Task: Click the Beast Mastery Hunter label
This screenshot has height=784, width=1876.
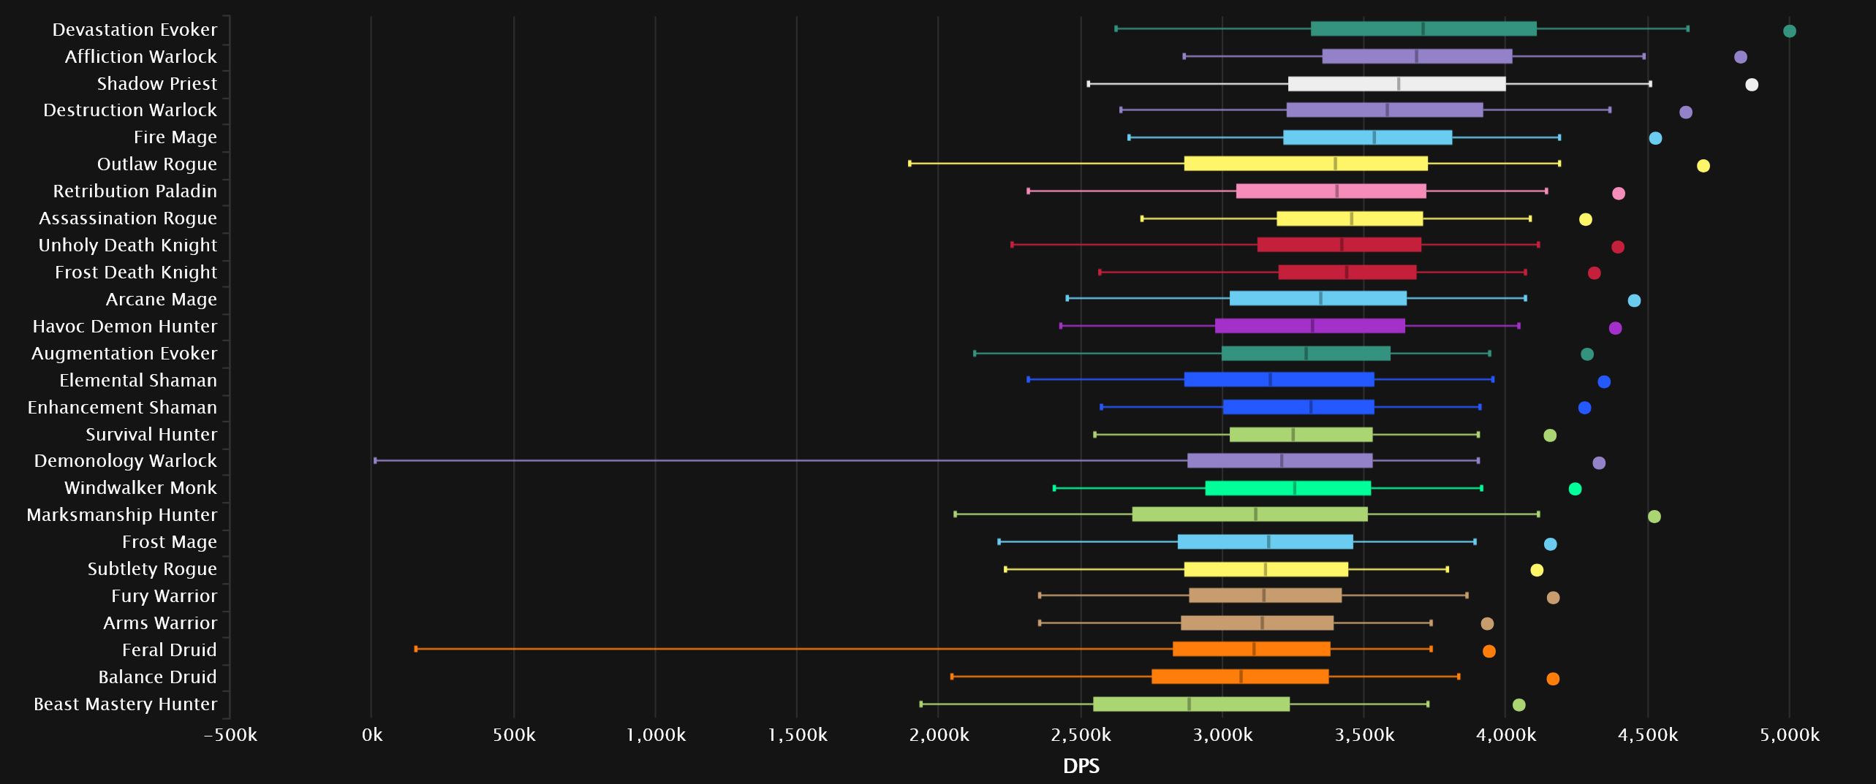Action: pyautogui.click(x=125, y=704)
